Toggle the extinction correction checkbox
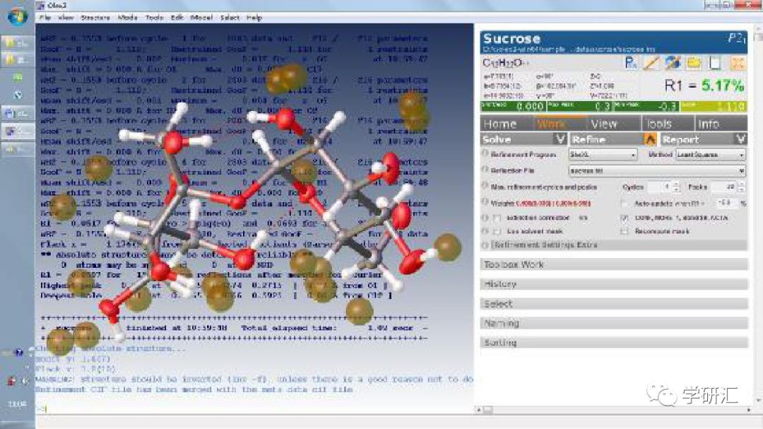The width and height of the screenshot is (763, 429). 497,218
